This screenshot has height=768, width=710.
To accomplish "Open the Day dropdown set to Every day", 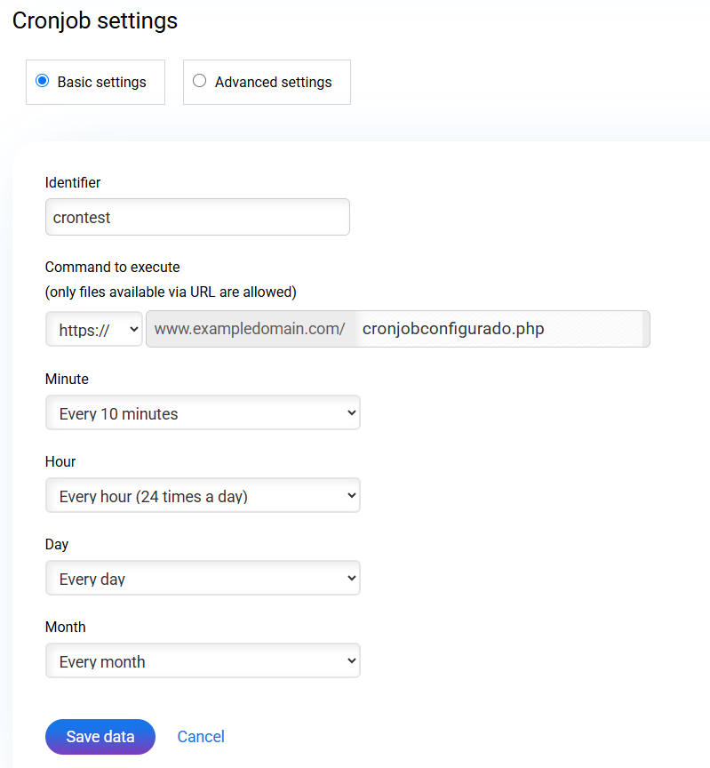I will pyautogui.click(x=203, y=579).
